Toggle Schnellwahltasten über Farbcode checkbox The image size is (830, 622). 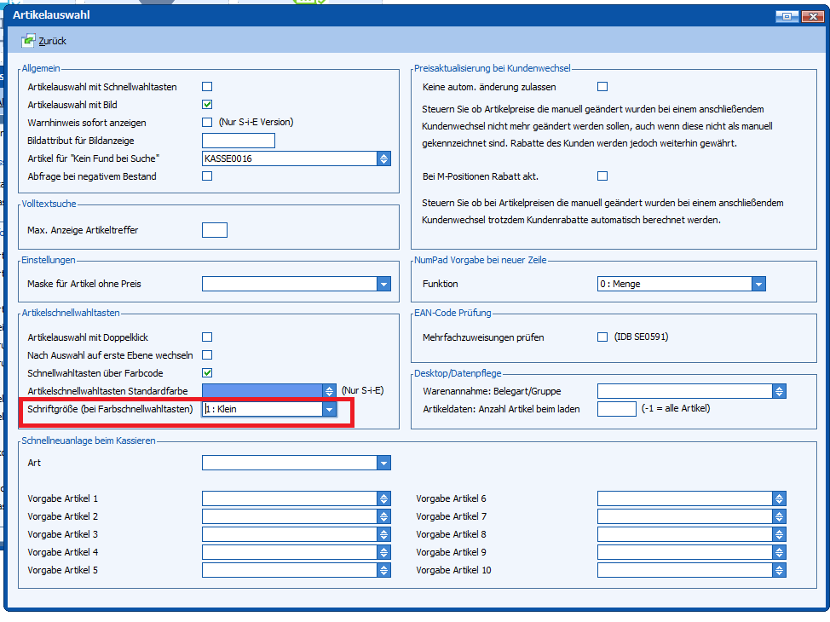click(x=207, y=373)
